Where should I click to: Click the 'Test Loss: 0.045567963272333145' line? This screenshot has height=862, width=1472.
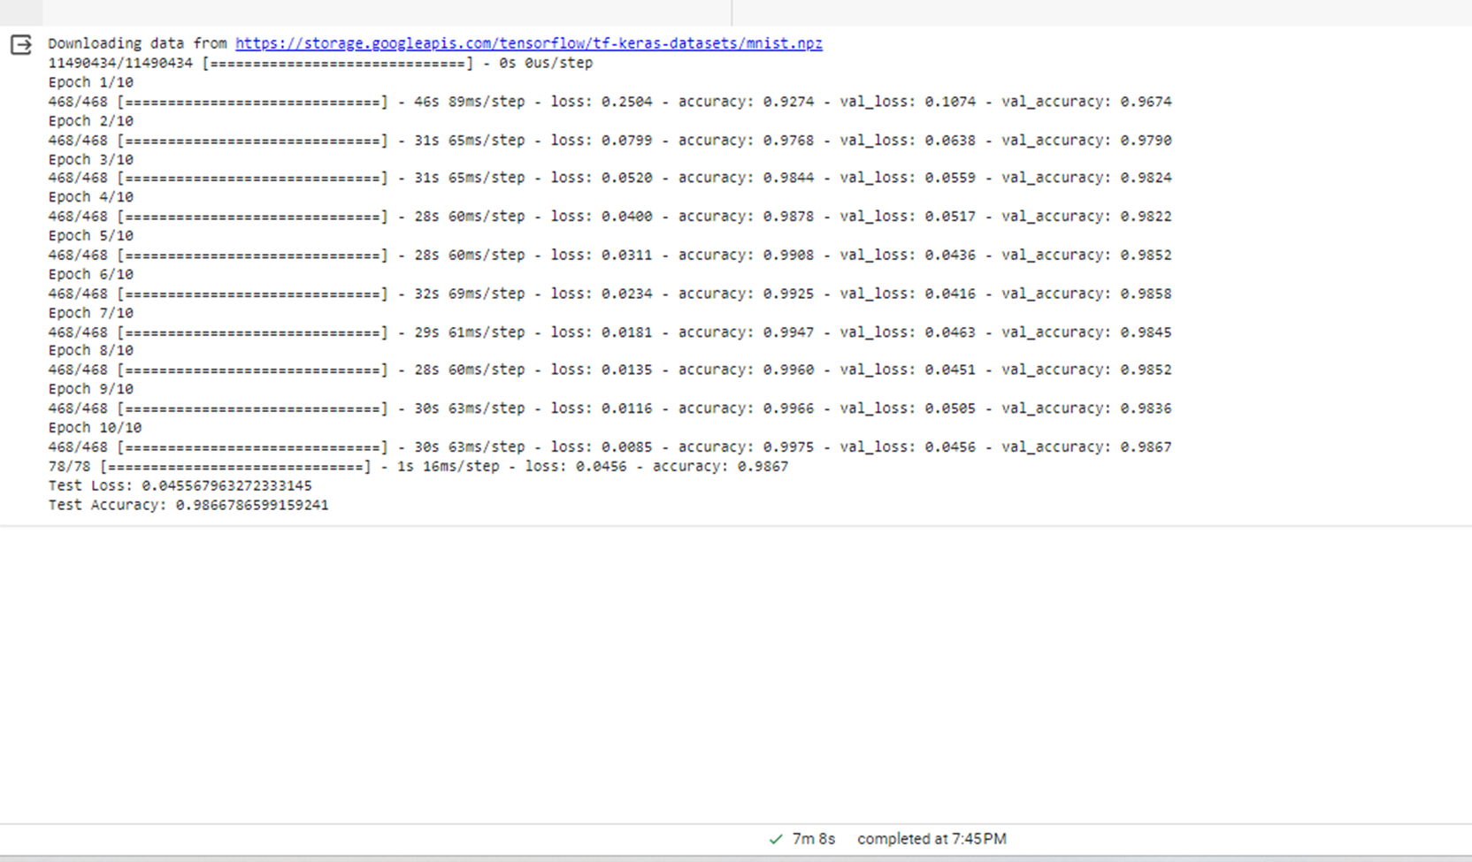coord(180,486)
